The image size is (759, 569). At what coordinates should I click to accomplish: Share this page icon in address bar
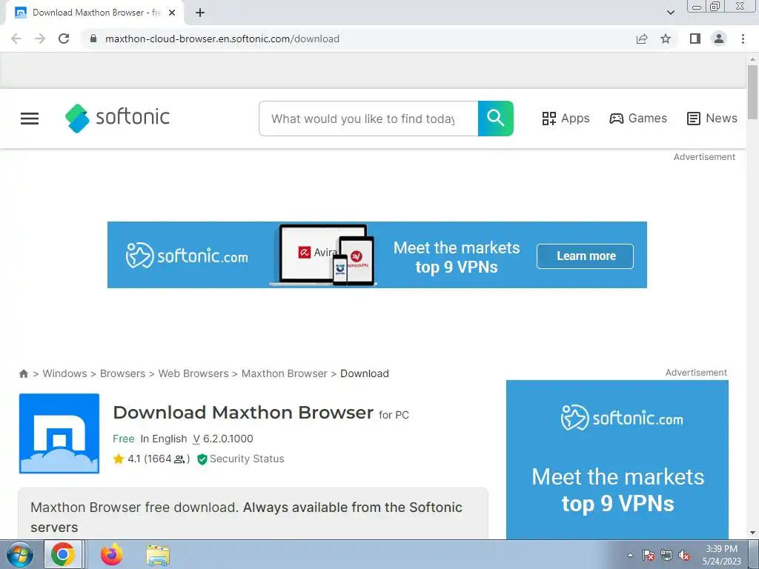[642, 39]
